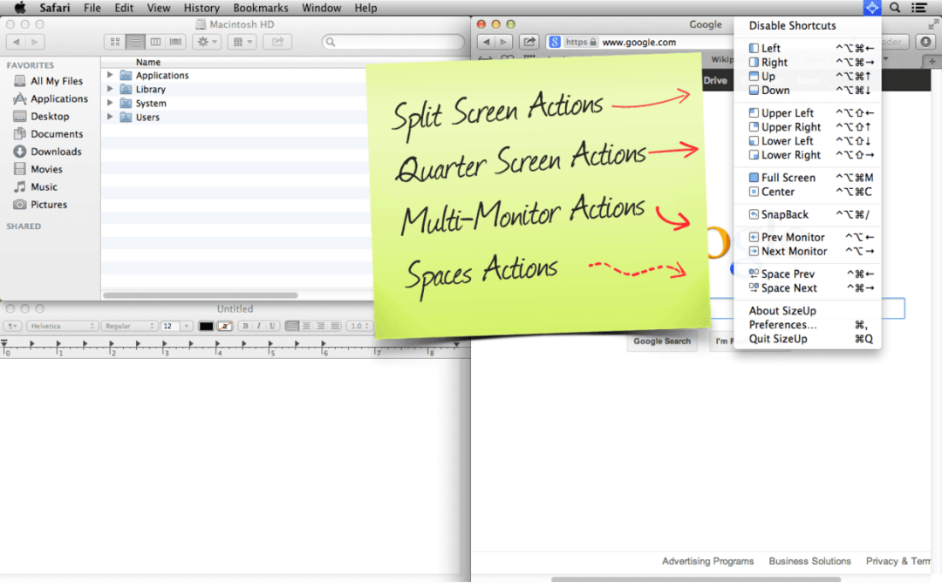Open the Business Solutions link
The width and height of the screenshot is (942, 588).
(x=809, y=561)
